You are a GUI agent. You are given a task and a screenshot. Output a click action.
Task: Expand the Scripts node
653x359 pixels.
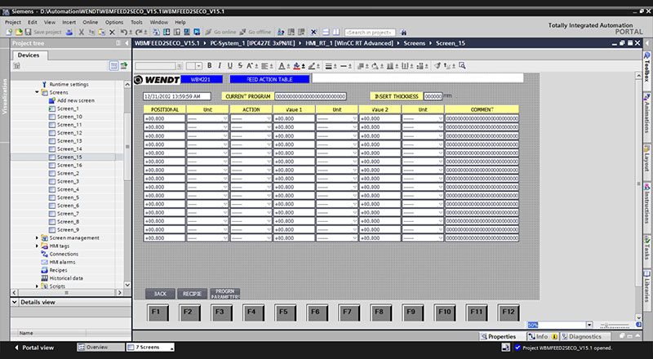pos(37,286)
